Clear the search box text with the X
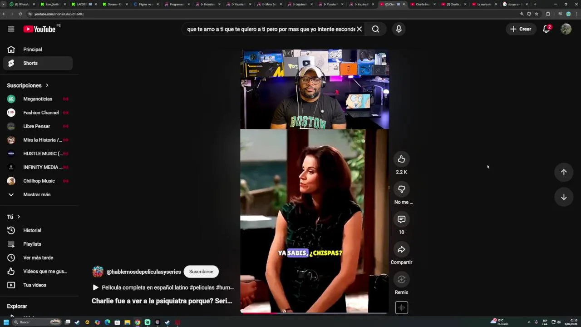Image resolution: width=581 pixels, height=327 pixels. (x=359, y=29)
